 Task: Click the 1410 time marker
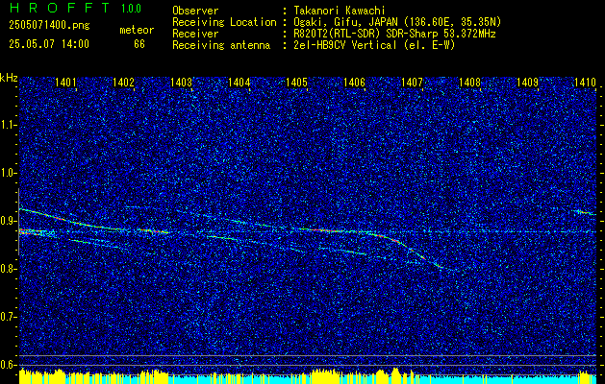tap(586, 82)
